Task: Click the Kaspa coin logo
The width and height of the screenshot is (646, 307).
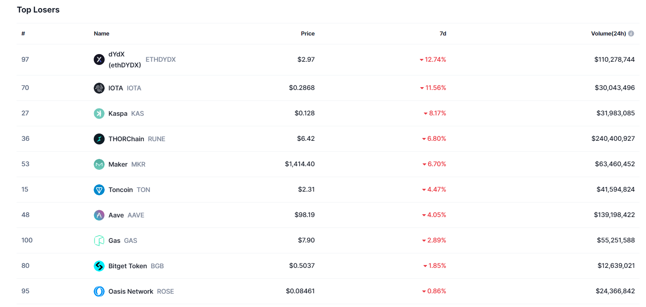Action: 99,113
